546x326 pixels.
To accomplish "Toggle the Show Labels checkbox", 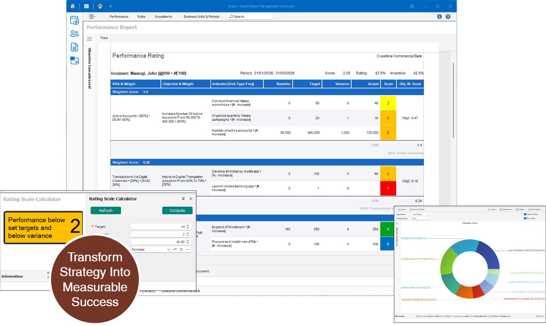I will 525,218.
